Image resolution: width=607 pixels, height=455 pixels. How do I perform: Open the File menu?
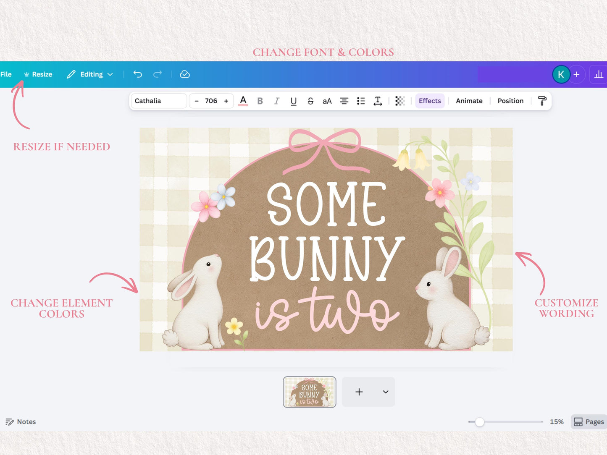tap(6, 74)
